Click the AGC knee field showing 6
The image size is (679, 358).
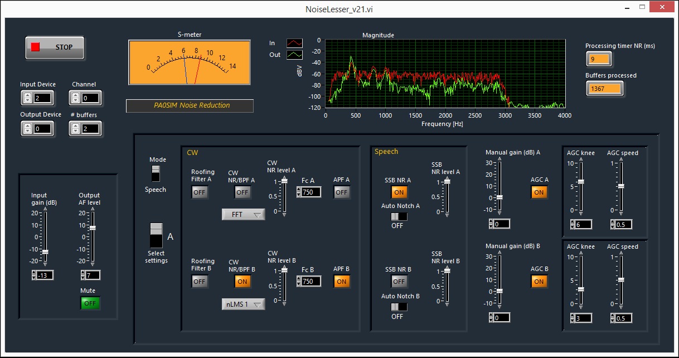(x=583, y=224)
